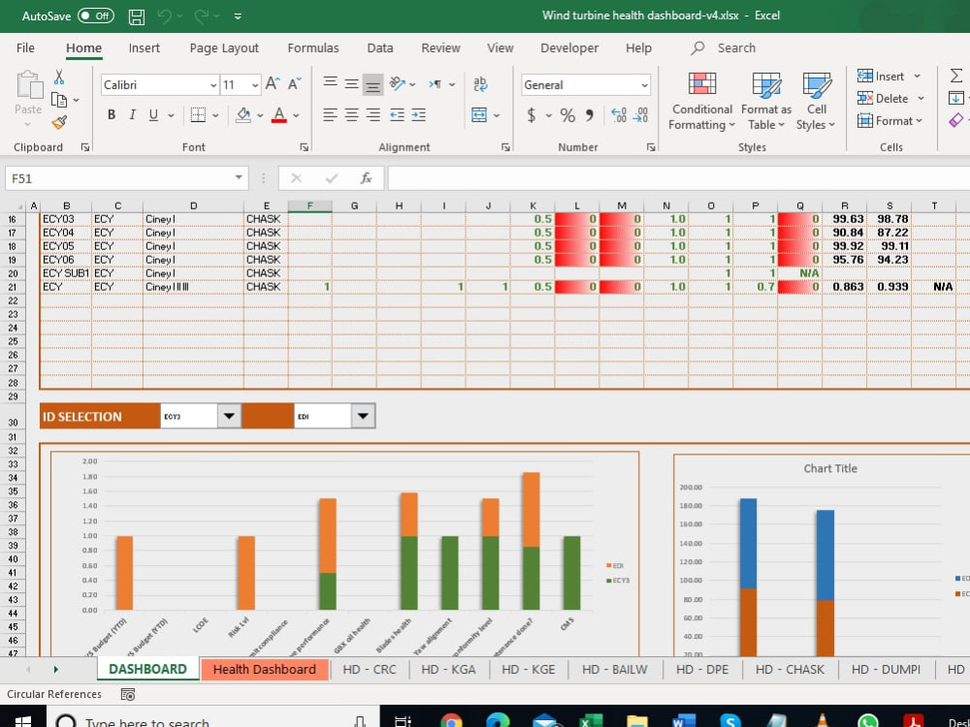
Task: Switch to the Page Layout tab
Action: [x=224, y=48]
